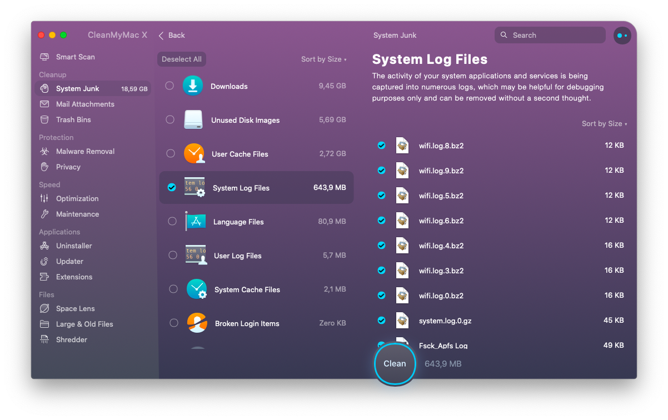The height and width of the screenshot is (420, 668).
Task: Open the Sort by Size dropdown in middle column
Action: point(324,59)
